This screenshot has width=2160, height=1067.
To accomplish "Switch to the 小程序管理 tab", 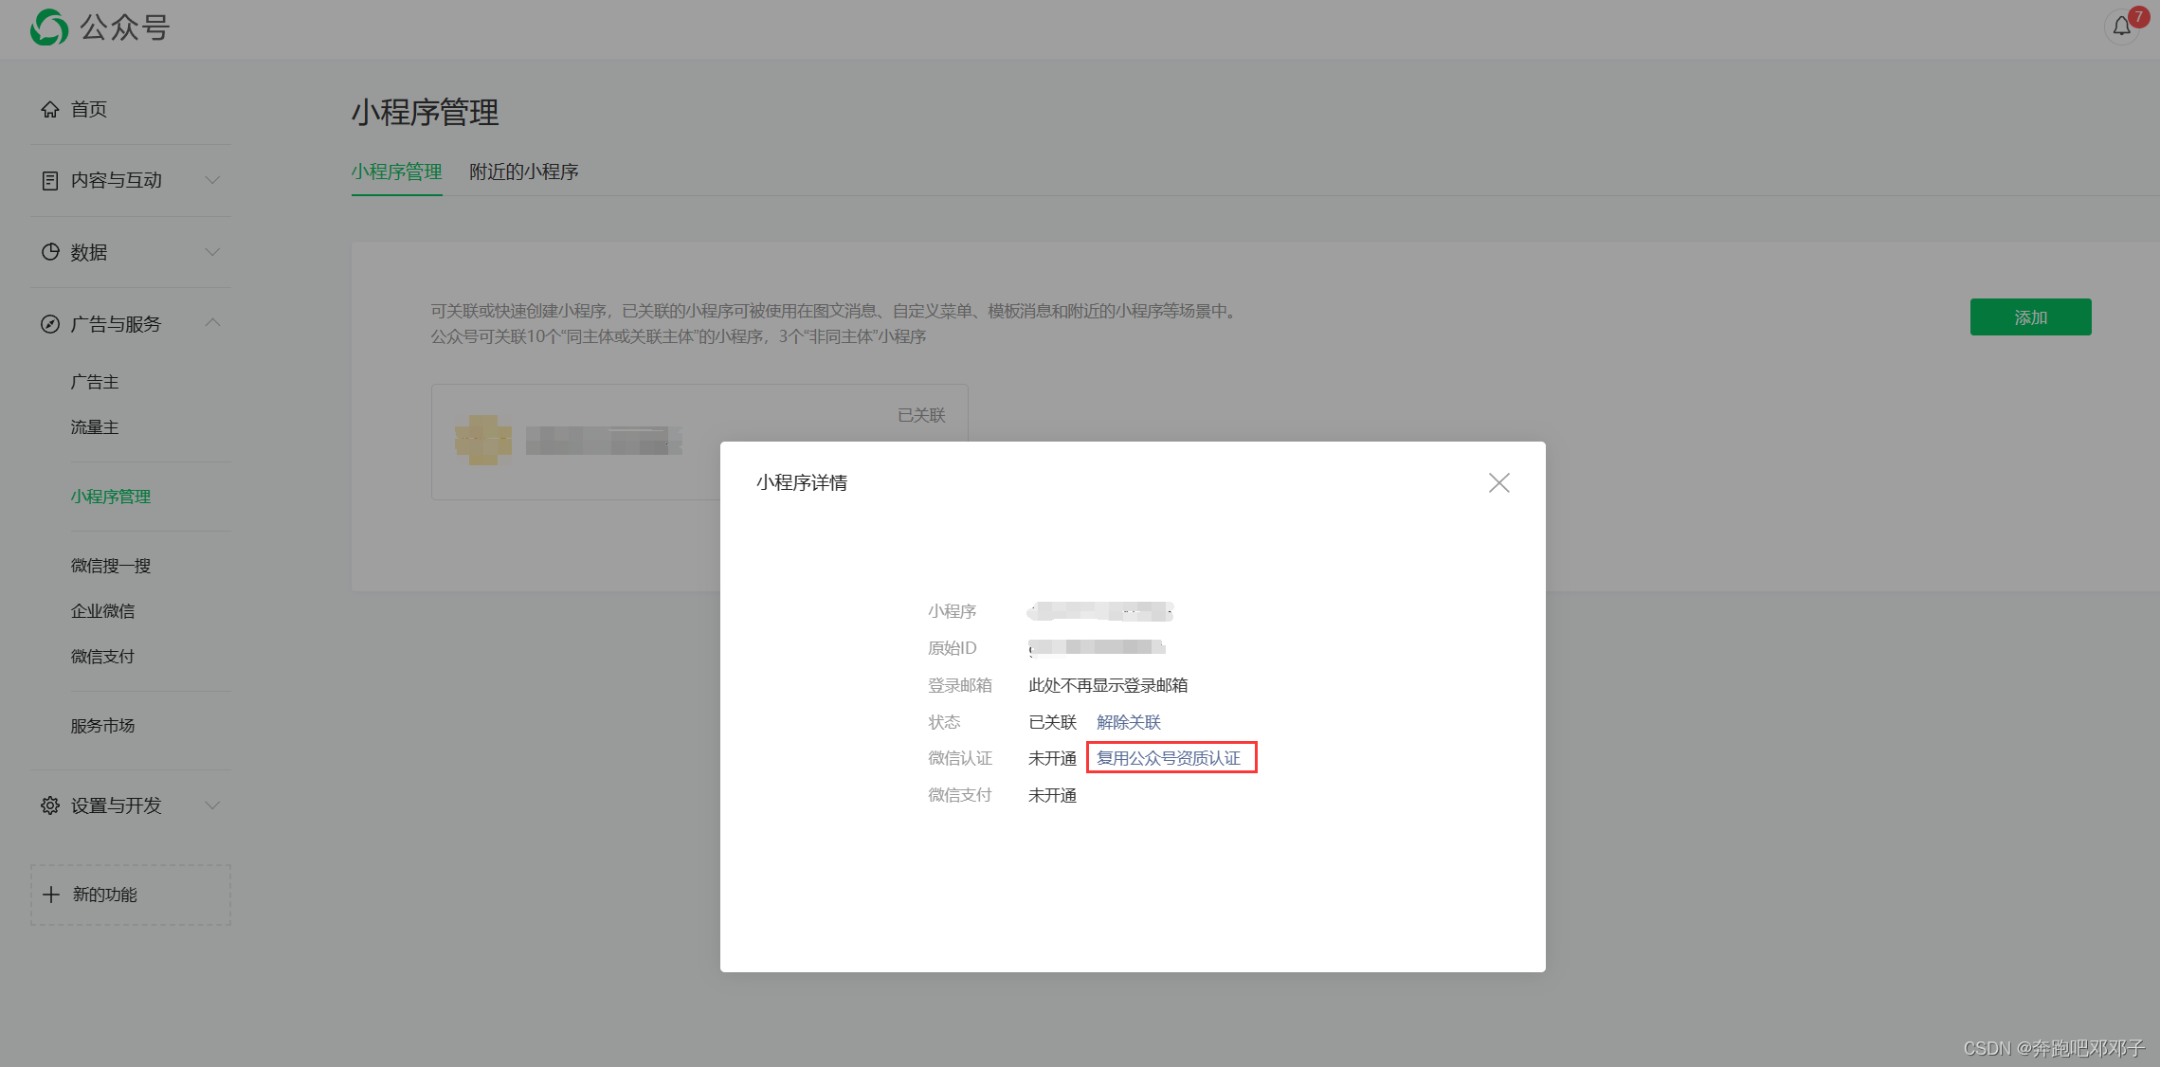I will 397,172.
